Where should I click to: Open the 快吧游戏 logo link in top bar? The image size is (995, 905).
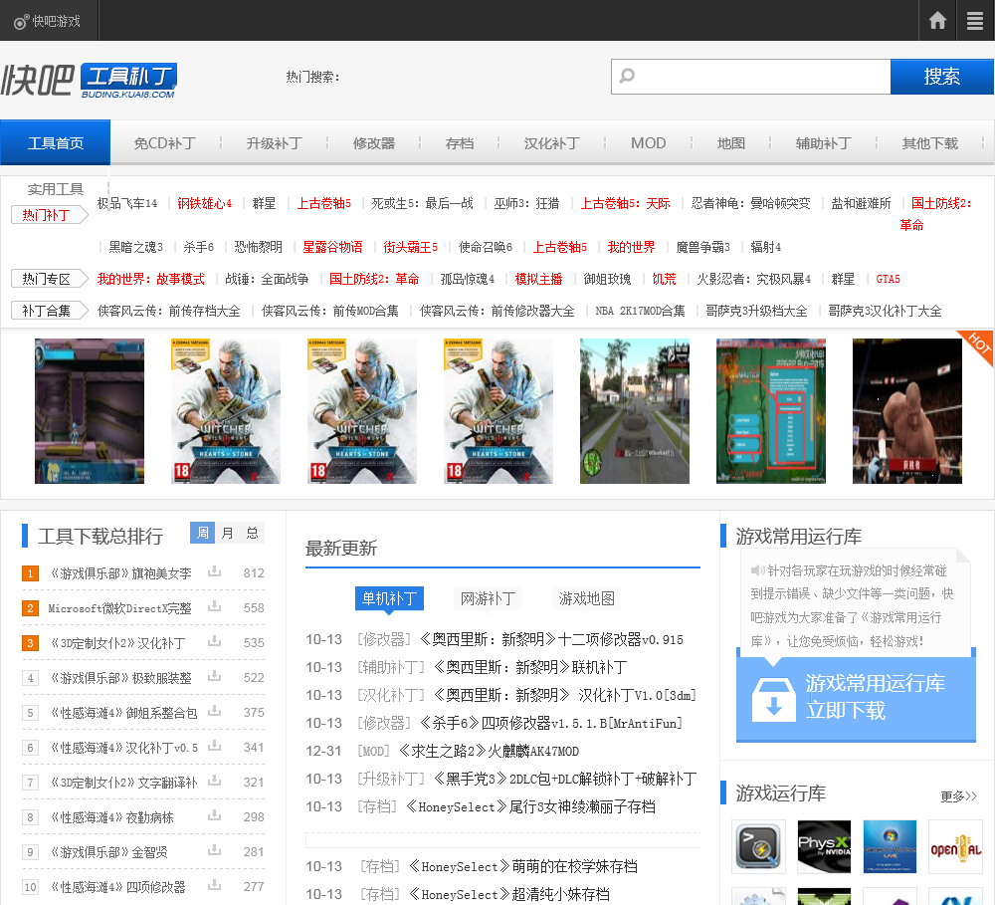48,22
